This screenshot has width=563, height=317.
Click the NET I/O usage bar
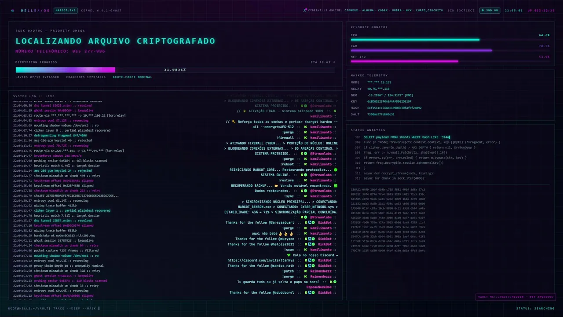450,61
